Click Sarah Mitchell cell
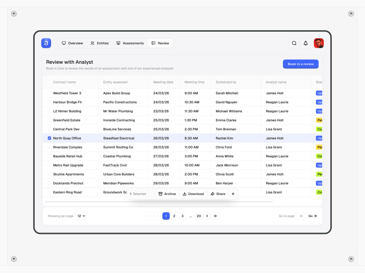 pyautogui.click(x=227, y=93)
